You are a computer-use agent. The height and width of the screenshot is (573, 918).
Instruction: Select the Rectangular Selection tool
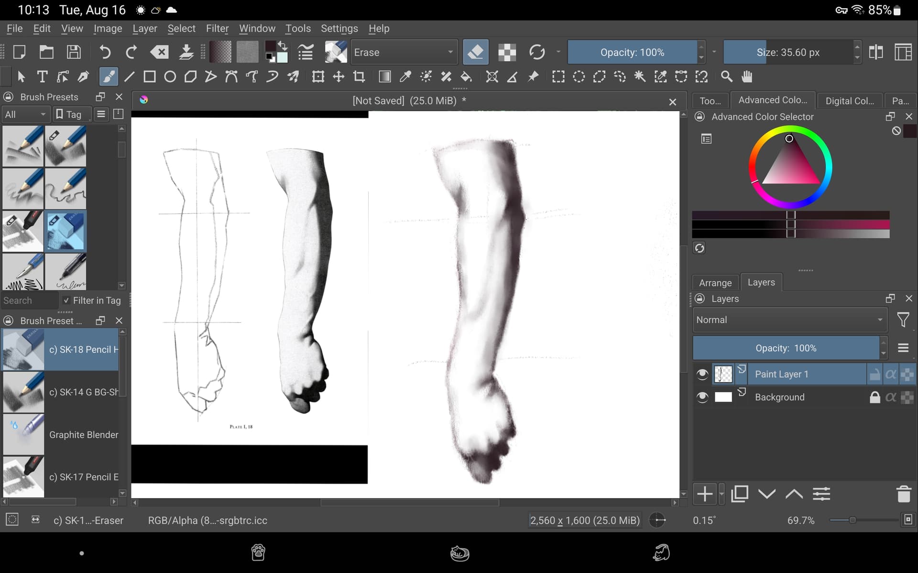pos(558,77)
